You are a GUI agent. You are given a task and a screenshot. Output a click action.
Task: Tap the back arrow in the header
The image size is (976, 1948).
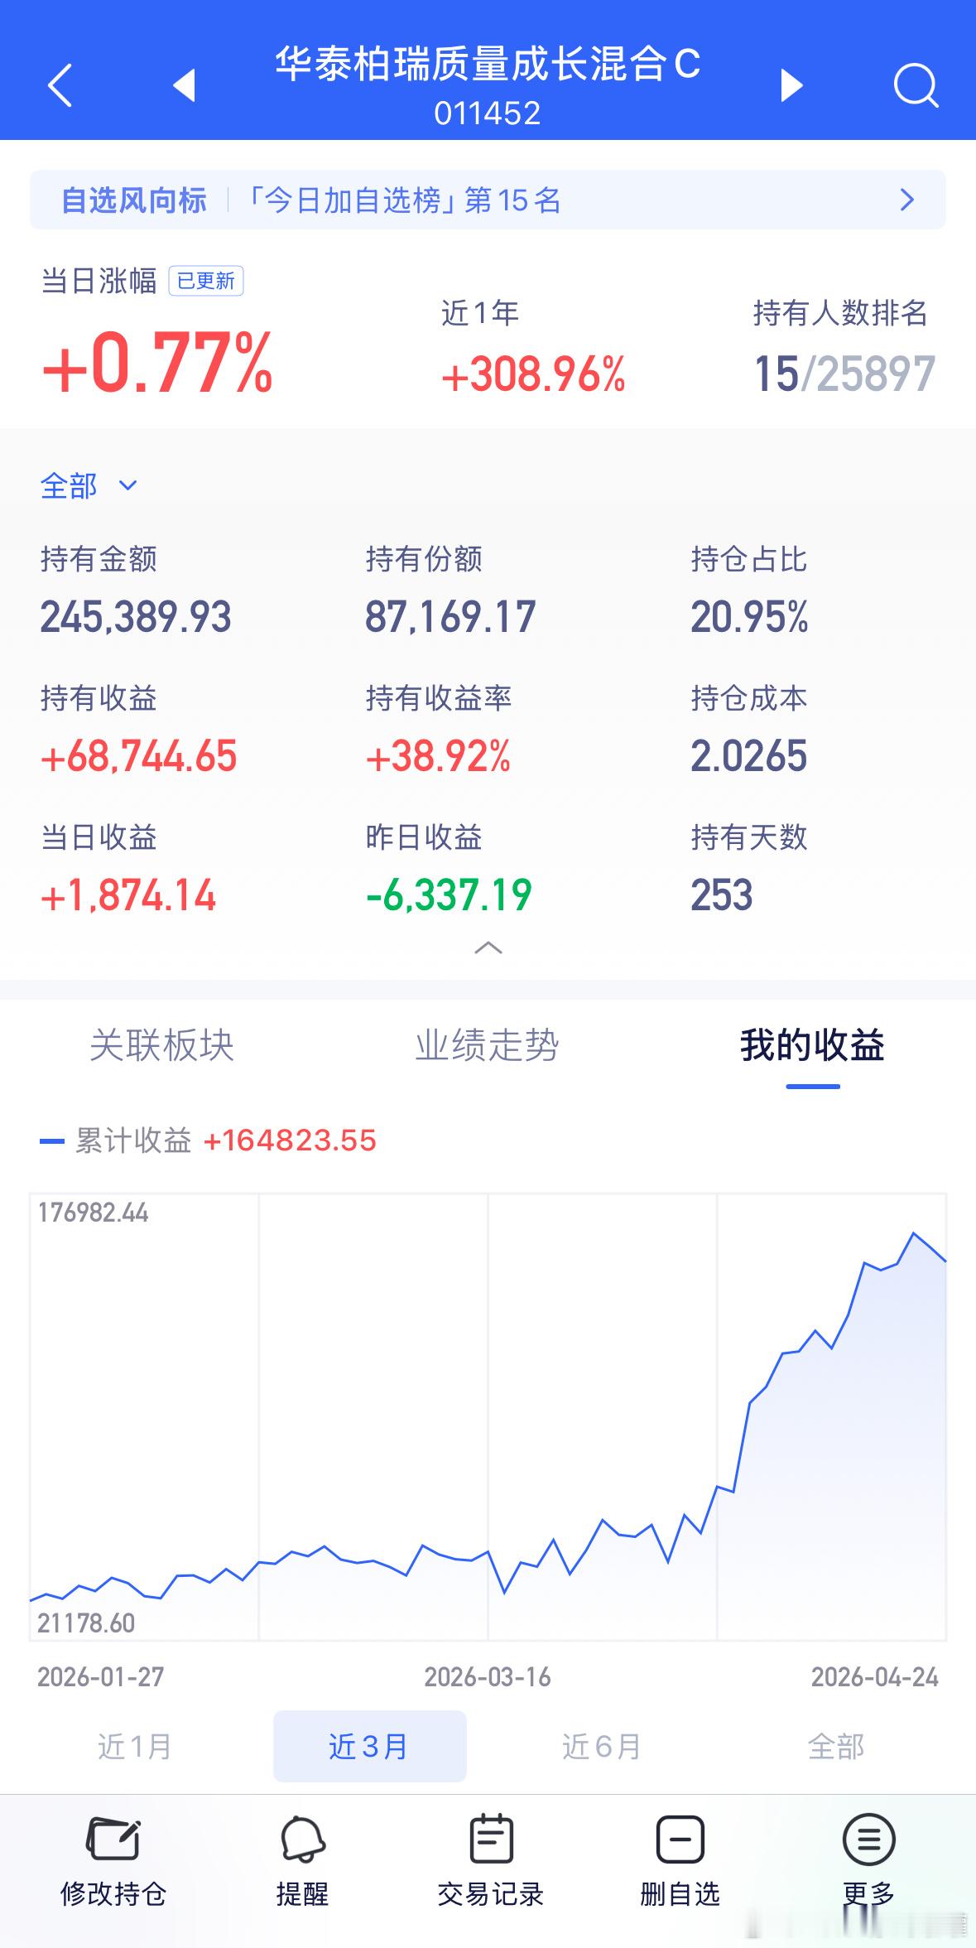(60, 84)
